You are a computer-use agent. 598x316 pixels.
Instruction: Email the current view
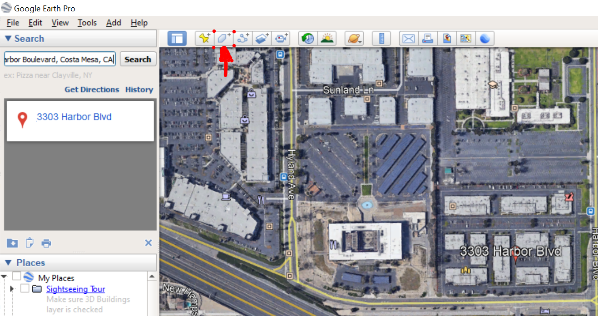(408, 38)
